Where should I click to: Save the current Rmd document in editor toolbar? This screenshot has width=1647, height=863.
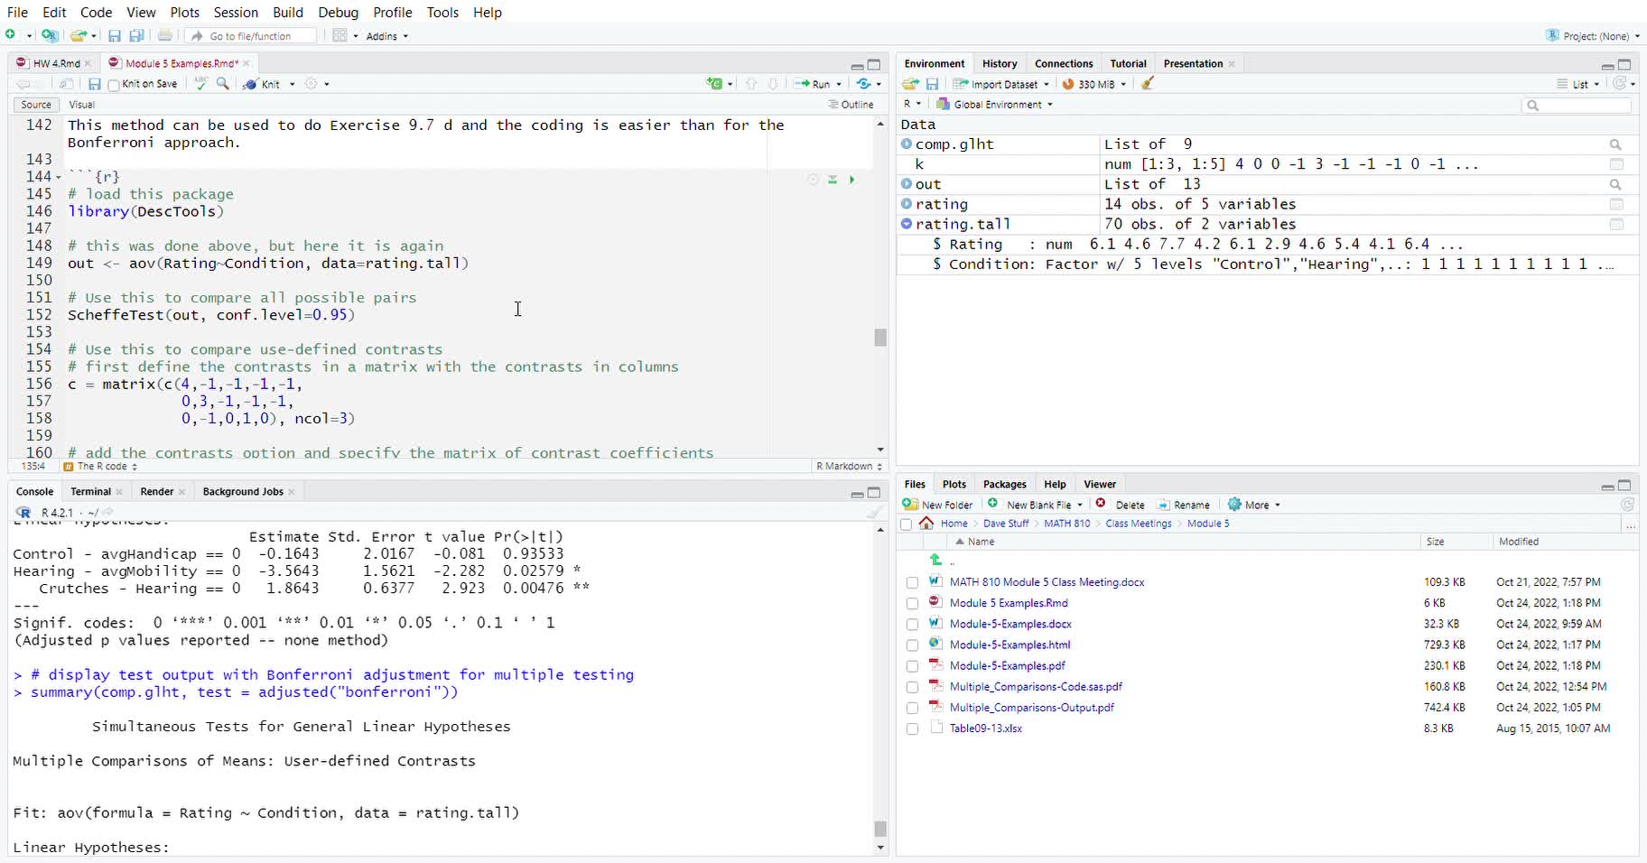pyautogui.click(x=94, y=84)
